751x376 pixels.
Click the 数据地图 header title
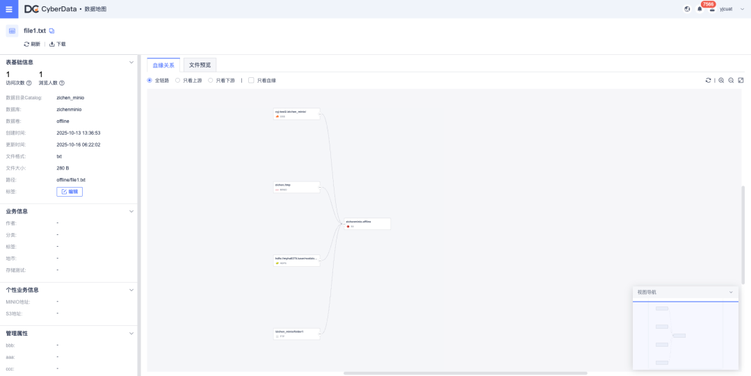(x=96, y=9)
